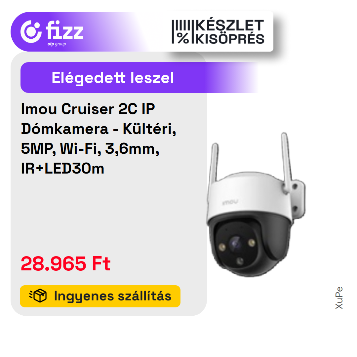The width and height of the screenshot is (357, 357).
Task: Click the fast delivery box icon
Action: 38,296
